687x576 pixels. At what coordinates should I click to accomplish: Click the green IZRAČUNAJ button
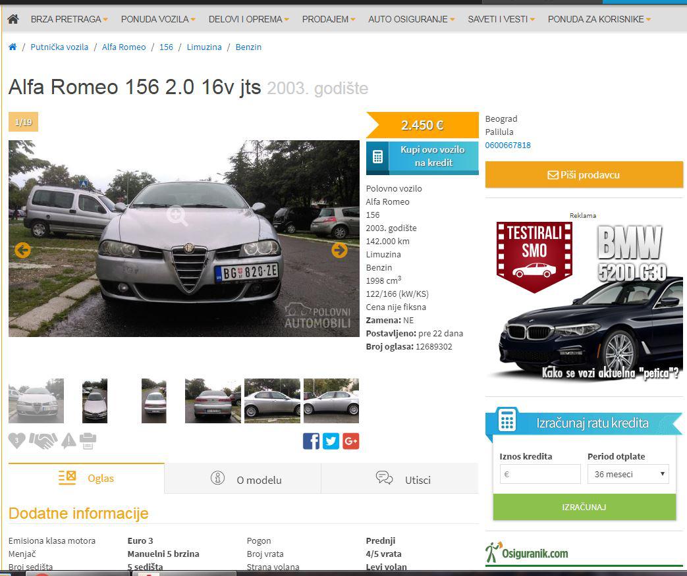tap(584, 507)
